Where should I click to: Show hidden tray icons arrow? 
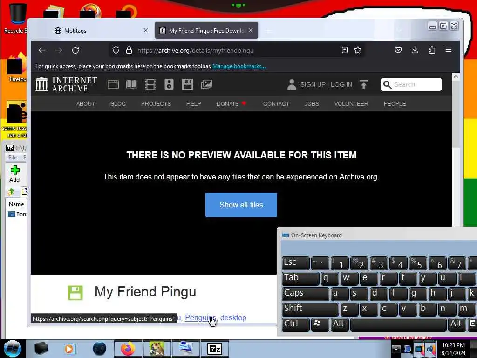click(396, 349)
